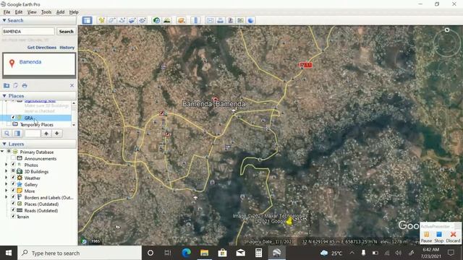Open File Explorer from the taskbar
The image size is (463, 260).
204,253
